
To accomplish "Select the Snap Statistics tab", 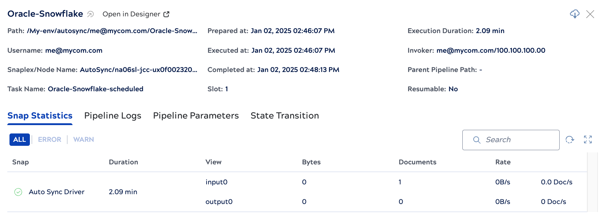I will click(40, 116).
